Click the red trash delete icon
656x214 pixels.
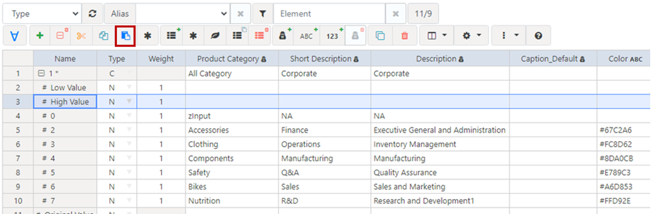click(404, 36)
